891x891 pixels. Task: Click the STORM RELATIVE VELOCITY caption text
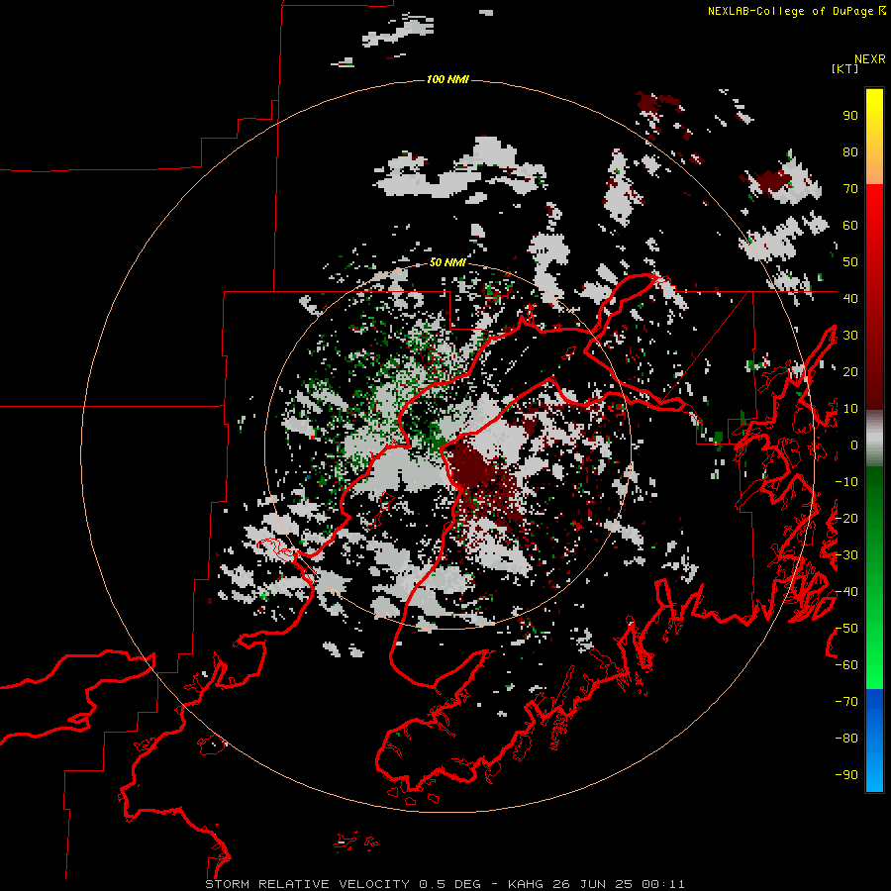click(306, 884)
